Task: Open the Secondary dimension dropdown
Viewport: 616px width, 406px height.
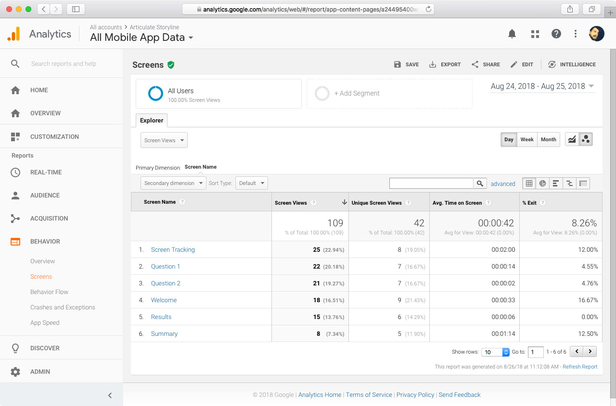Action: [x=173, y=183]
